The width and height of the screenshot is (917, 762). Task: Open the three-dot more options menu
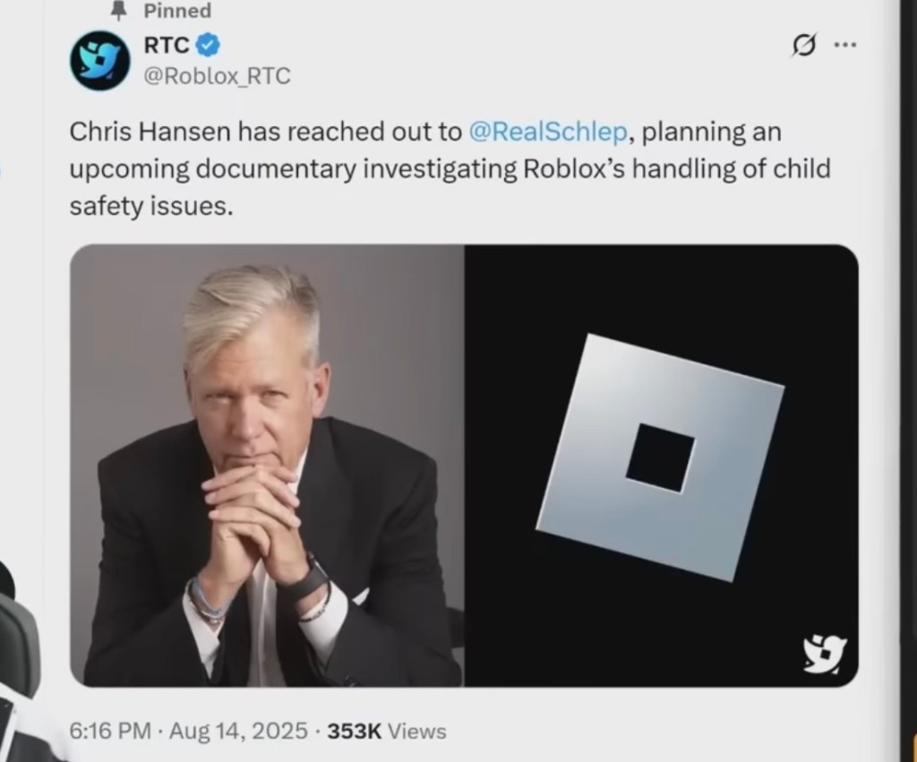coord(845,44)
